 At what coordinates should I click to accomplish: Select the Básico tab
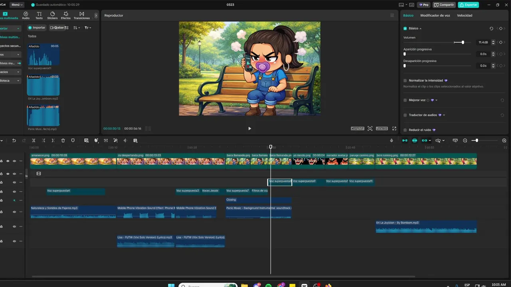click(x=408, y=16)
